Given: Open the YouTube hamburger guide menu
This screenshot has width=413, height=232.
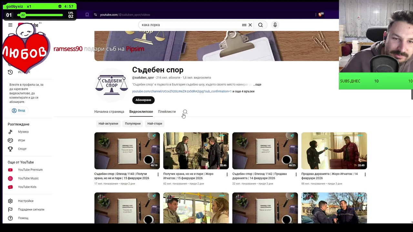Looking at the screenshot, I should click(10, 25).
